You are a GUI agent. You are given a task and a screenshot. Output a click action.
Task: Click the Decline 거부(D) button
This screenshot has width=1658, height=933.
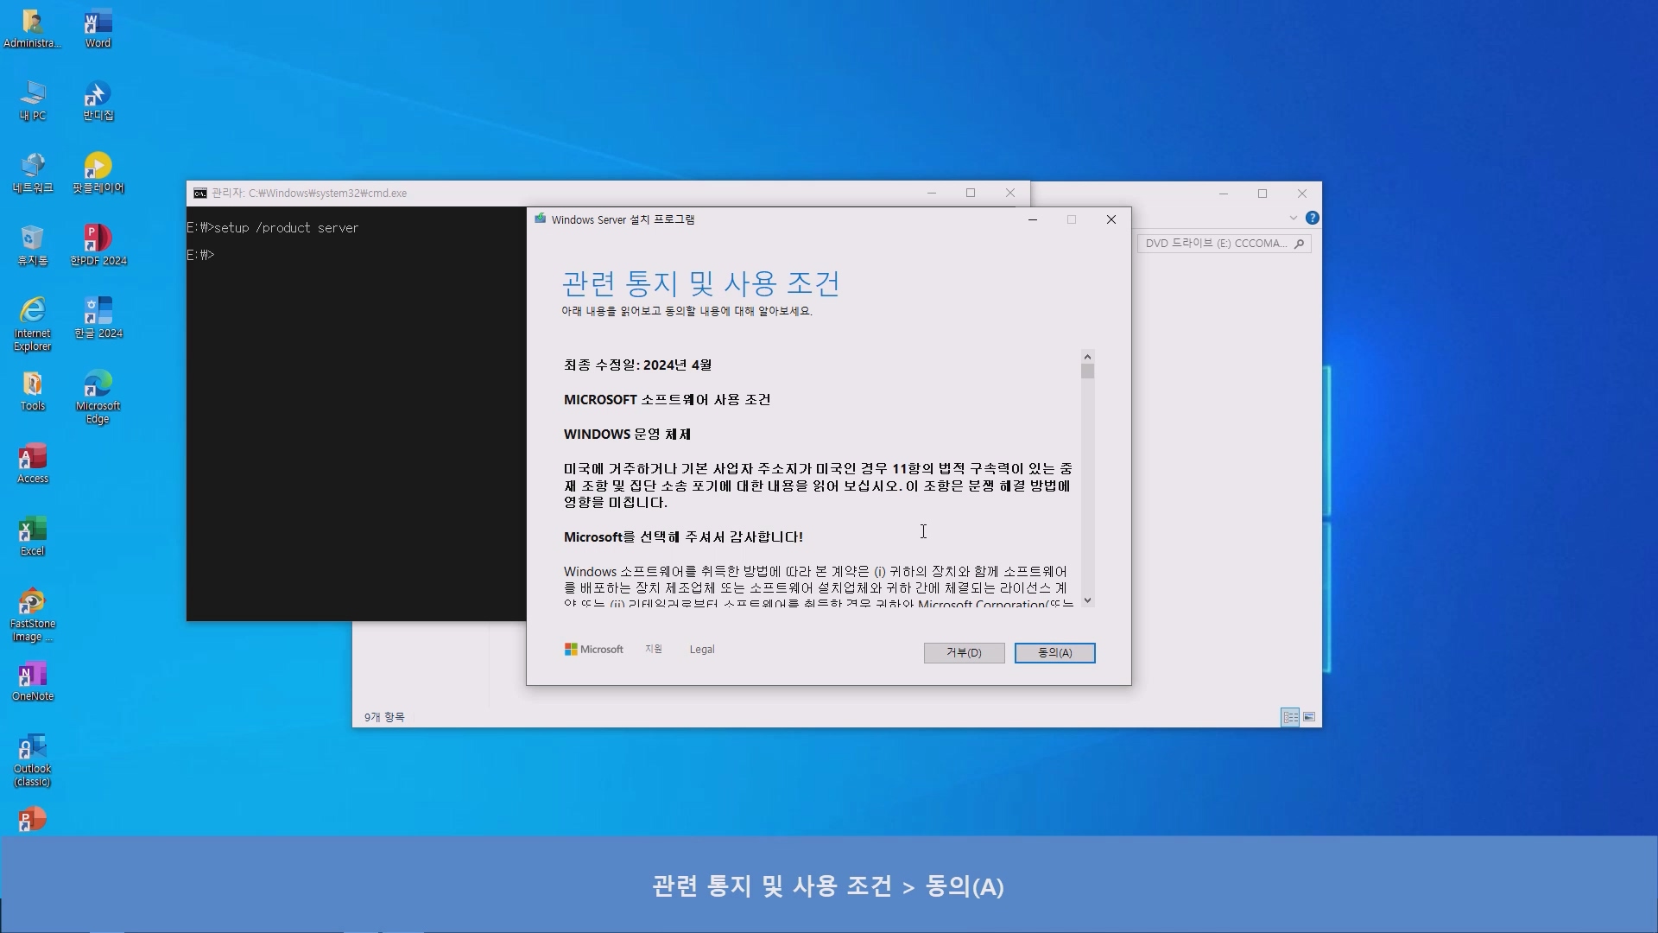[964, 652]
